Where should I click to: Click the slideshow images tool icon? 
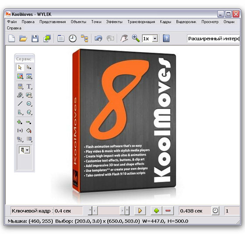click(x=29, y=95)
